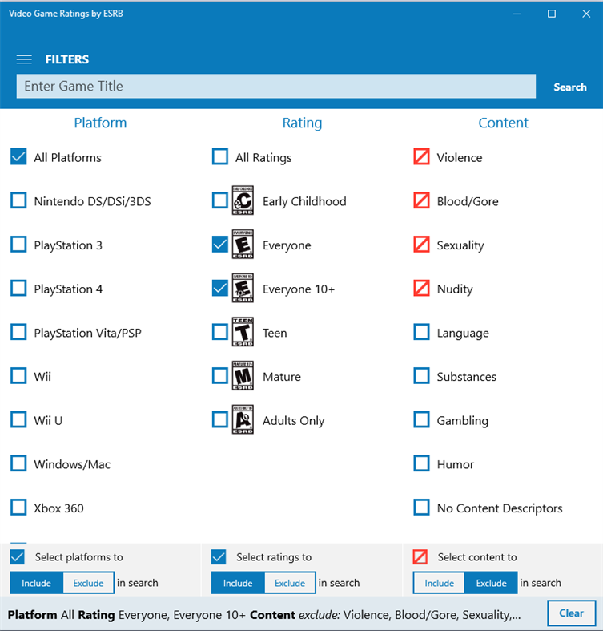Click the Early Childhood ESRB rating icon
This screenshot has width=603, height=631.
243,200
